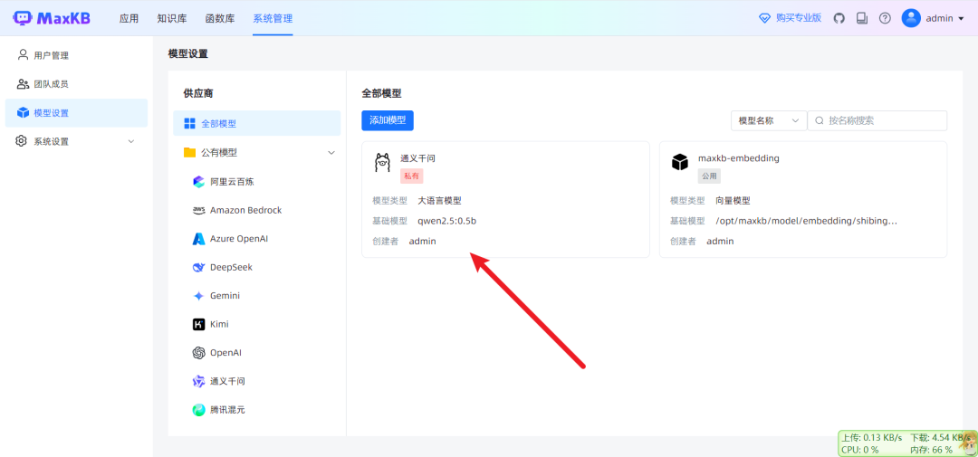Click the 公用 tag on maxkb-embedding card
Image resolution: width=978 pixels, height=457 pixels.
(709, 176)
